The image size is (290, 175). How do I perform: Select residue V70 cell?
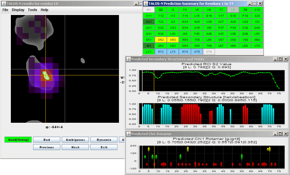[x=257, y=46]
